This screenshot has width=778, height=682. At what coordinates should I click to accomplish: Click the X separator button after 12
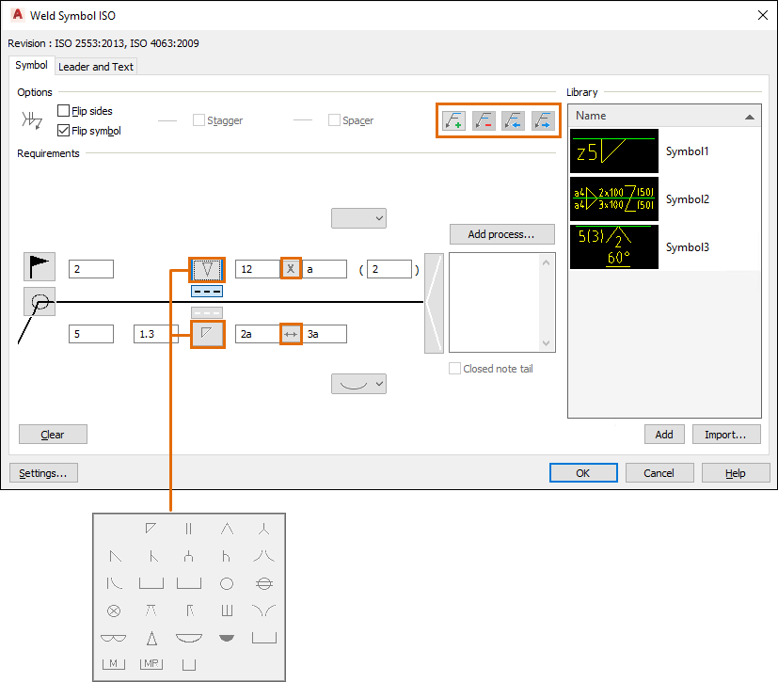click(x=291, y=269)
